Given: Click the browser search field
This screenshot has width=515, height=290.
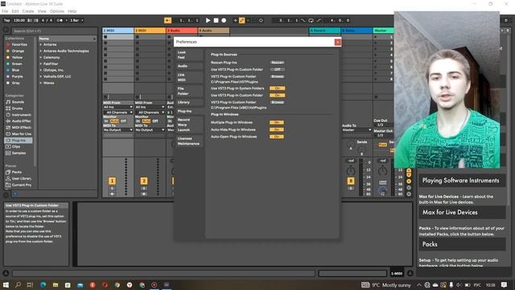Looking at the screenshot, I should 54,31.
